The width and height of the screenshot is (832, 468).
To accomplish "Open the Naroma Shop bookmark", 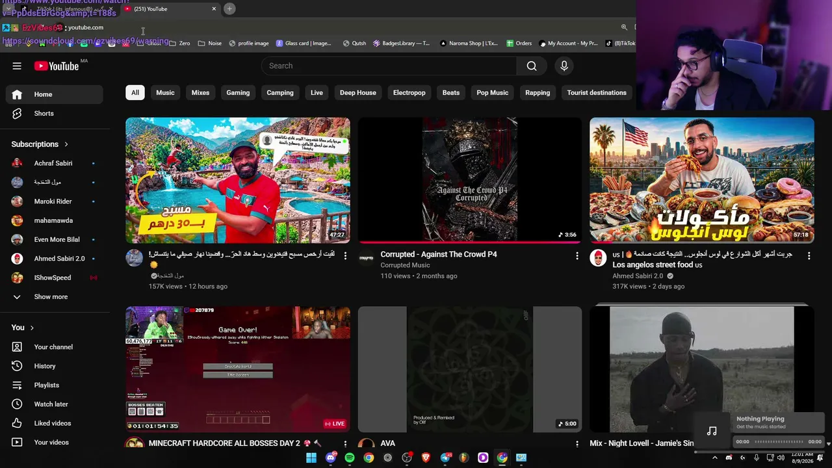I will tap(469, 44).
